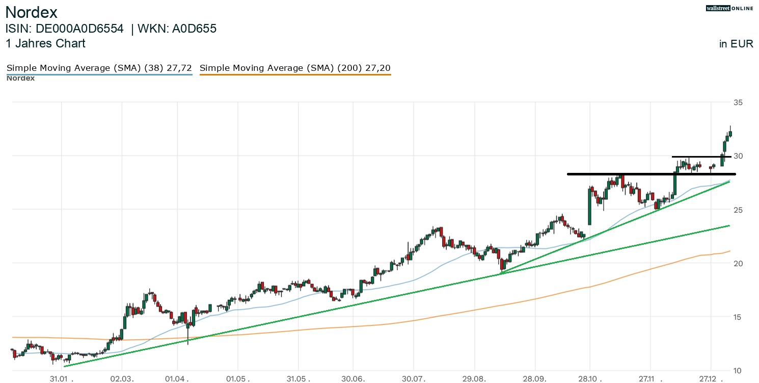Click the 20 price axis label
The image size is (759, 383).
[738, 263]
